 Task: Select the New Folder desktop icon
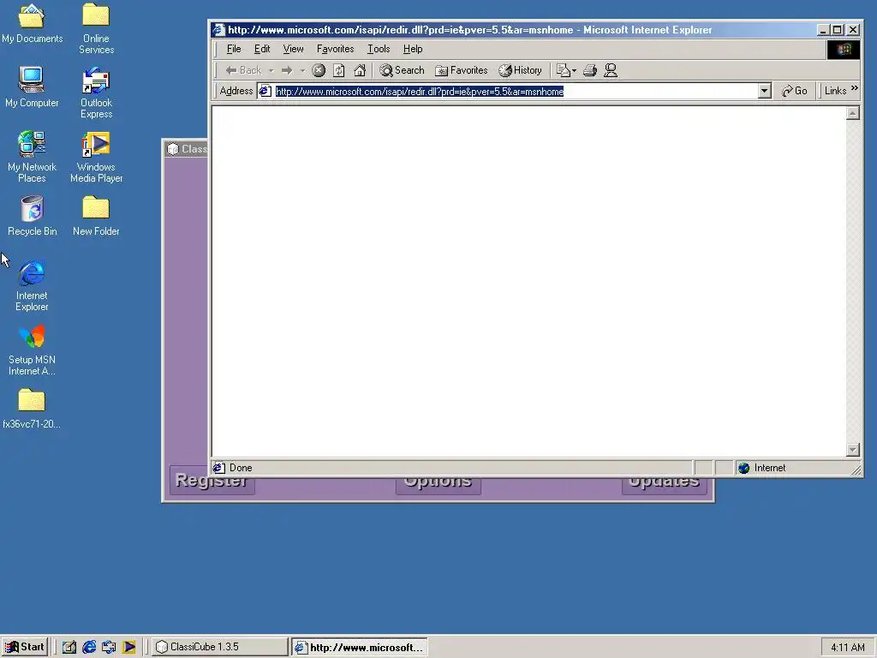(x=96, y=216)
